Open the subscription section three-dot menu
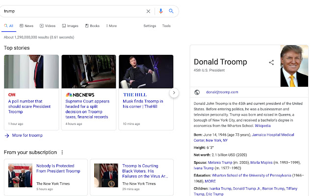 (62, 152)
